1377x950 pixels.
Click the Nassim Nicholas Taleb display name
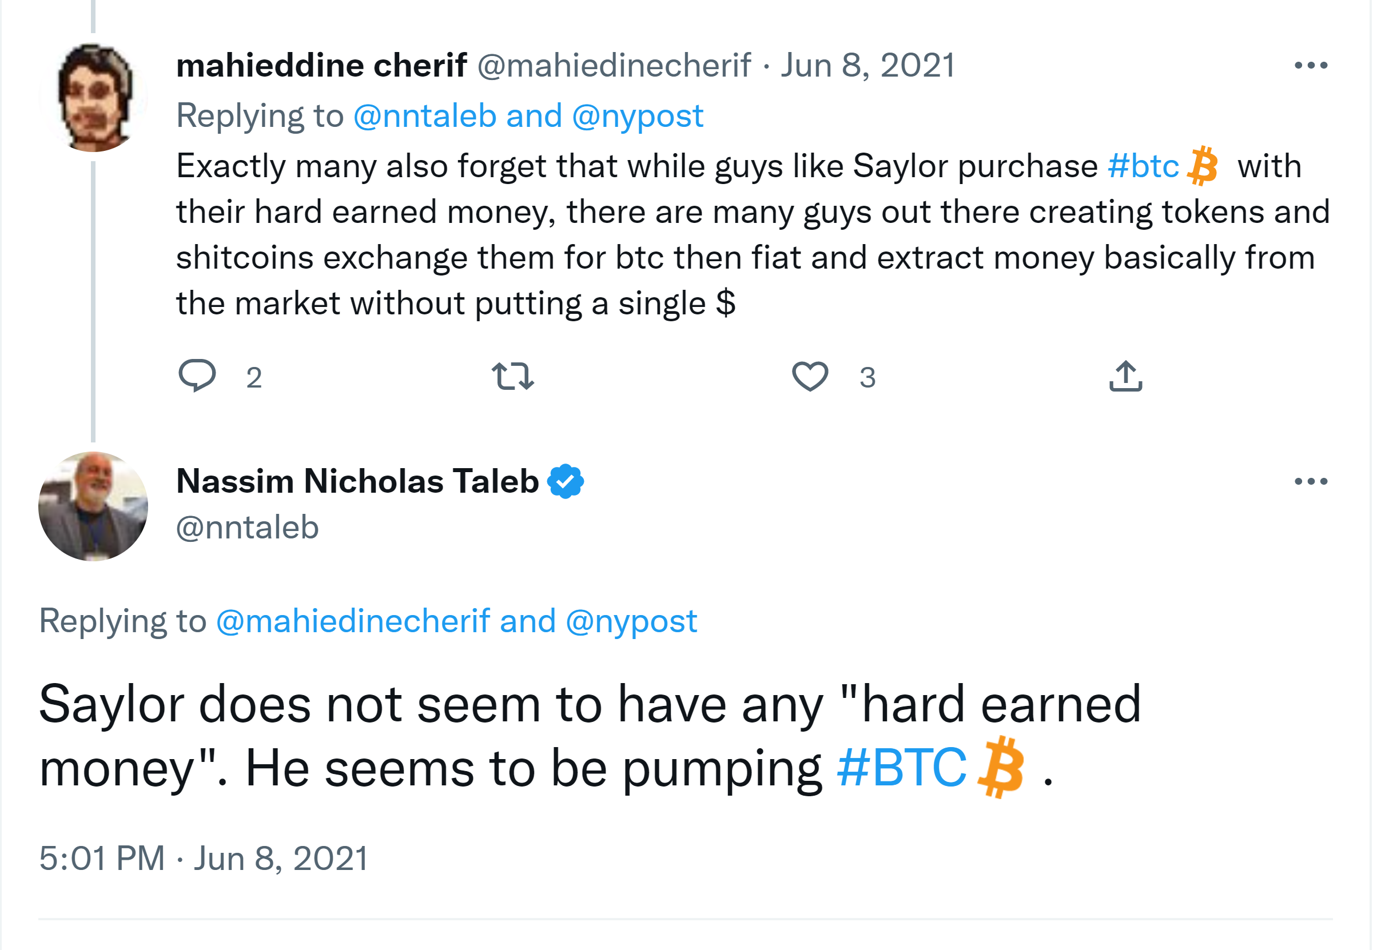[x=357, y=481]
